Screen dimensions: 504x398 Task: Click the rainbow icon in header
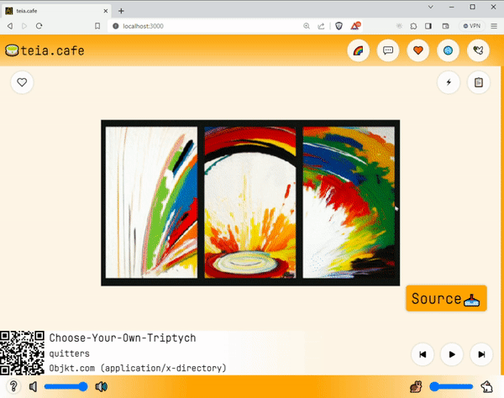(x=358, y=50)
